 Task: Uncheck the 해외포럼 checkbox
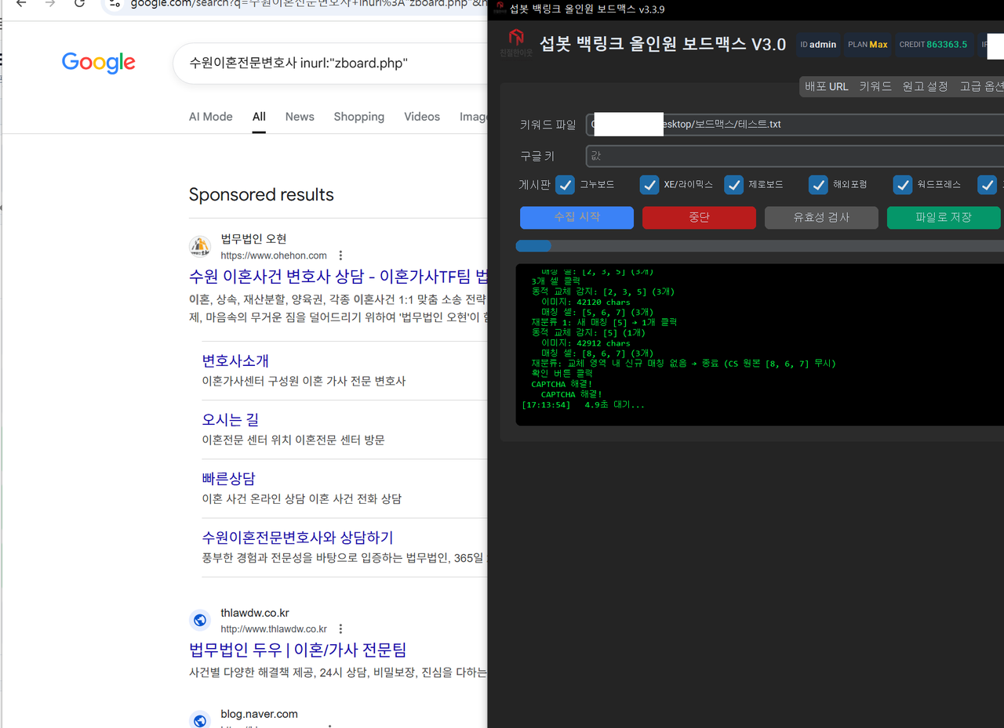point(819,185)
